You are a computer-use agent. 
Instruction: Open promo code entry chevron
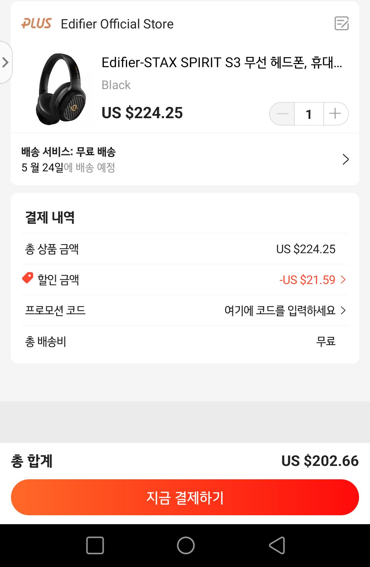coord(343,311)
